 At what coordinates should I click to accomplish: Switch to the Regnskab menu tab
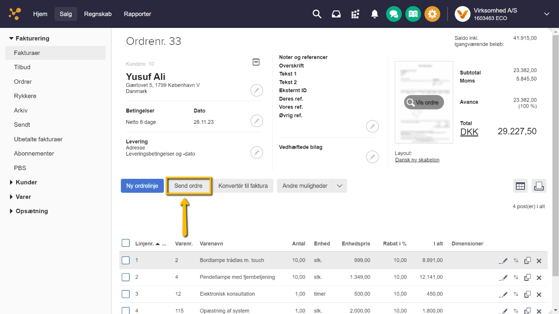pyautogui.click(x=98, y=14)
